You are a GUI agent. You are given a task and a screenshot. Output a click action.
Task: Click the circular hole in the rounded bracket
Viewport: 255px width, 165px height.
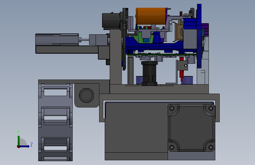tap(86, 95)
